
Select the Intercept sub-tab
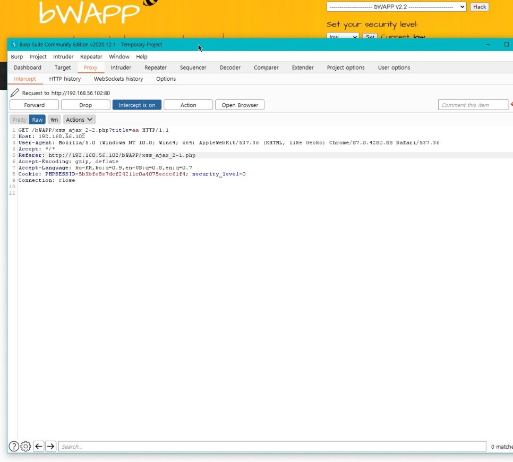[25, 79]
